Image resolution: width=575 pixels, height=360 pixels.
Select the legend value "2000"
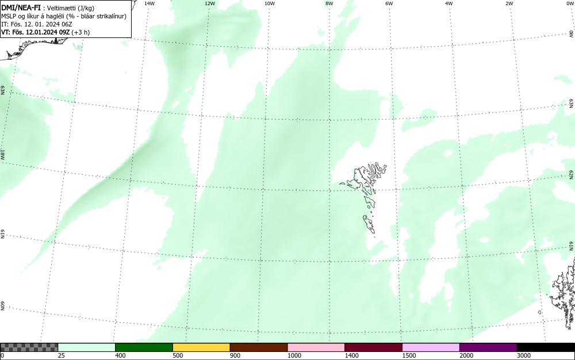(466, 355)
